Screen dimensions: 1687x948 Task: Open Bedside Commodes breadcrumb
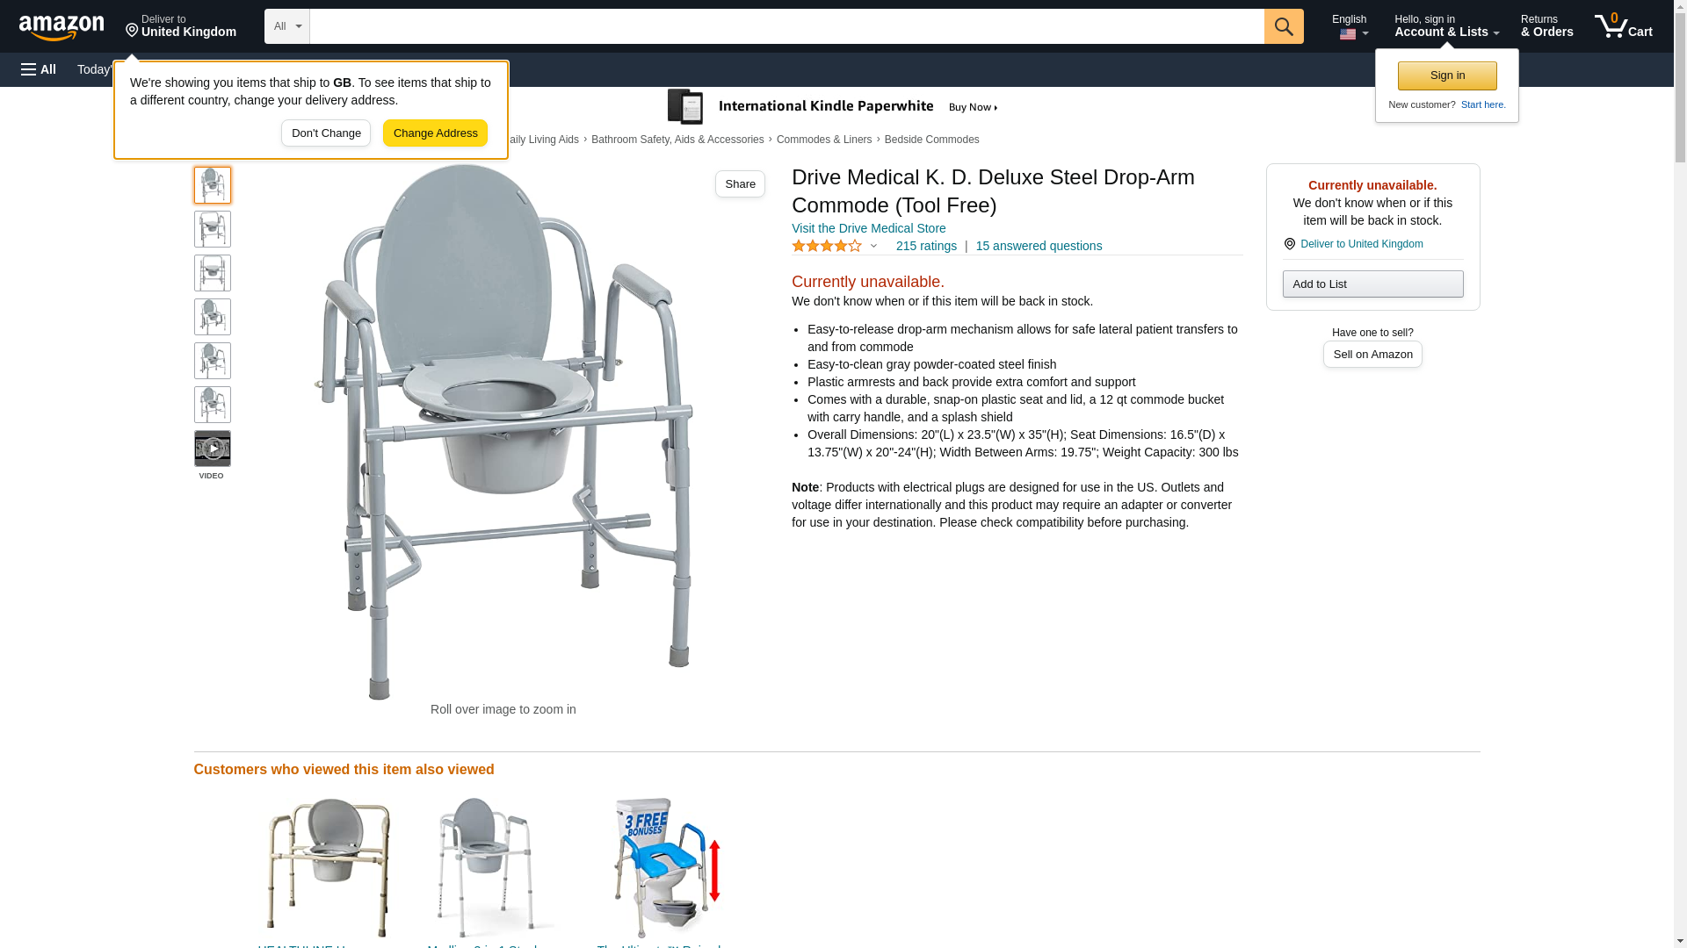pyautogui.click(x=931, y=140)
